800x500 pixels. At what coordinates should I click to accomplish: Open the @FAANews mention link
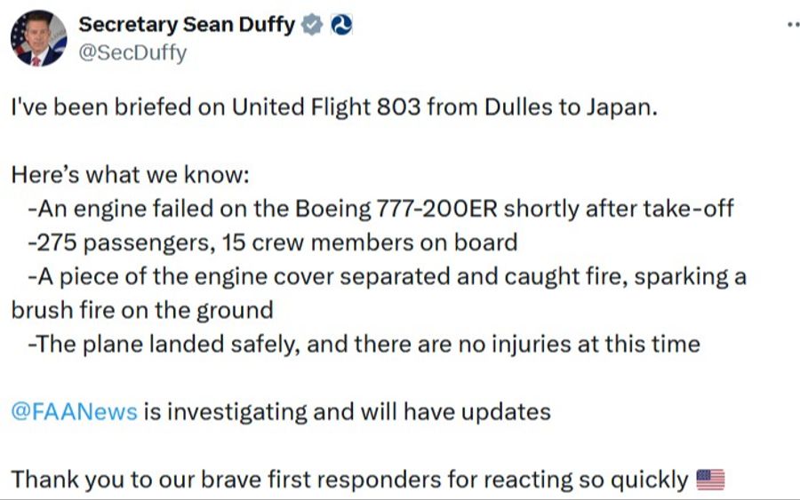coord(74,412)
